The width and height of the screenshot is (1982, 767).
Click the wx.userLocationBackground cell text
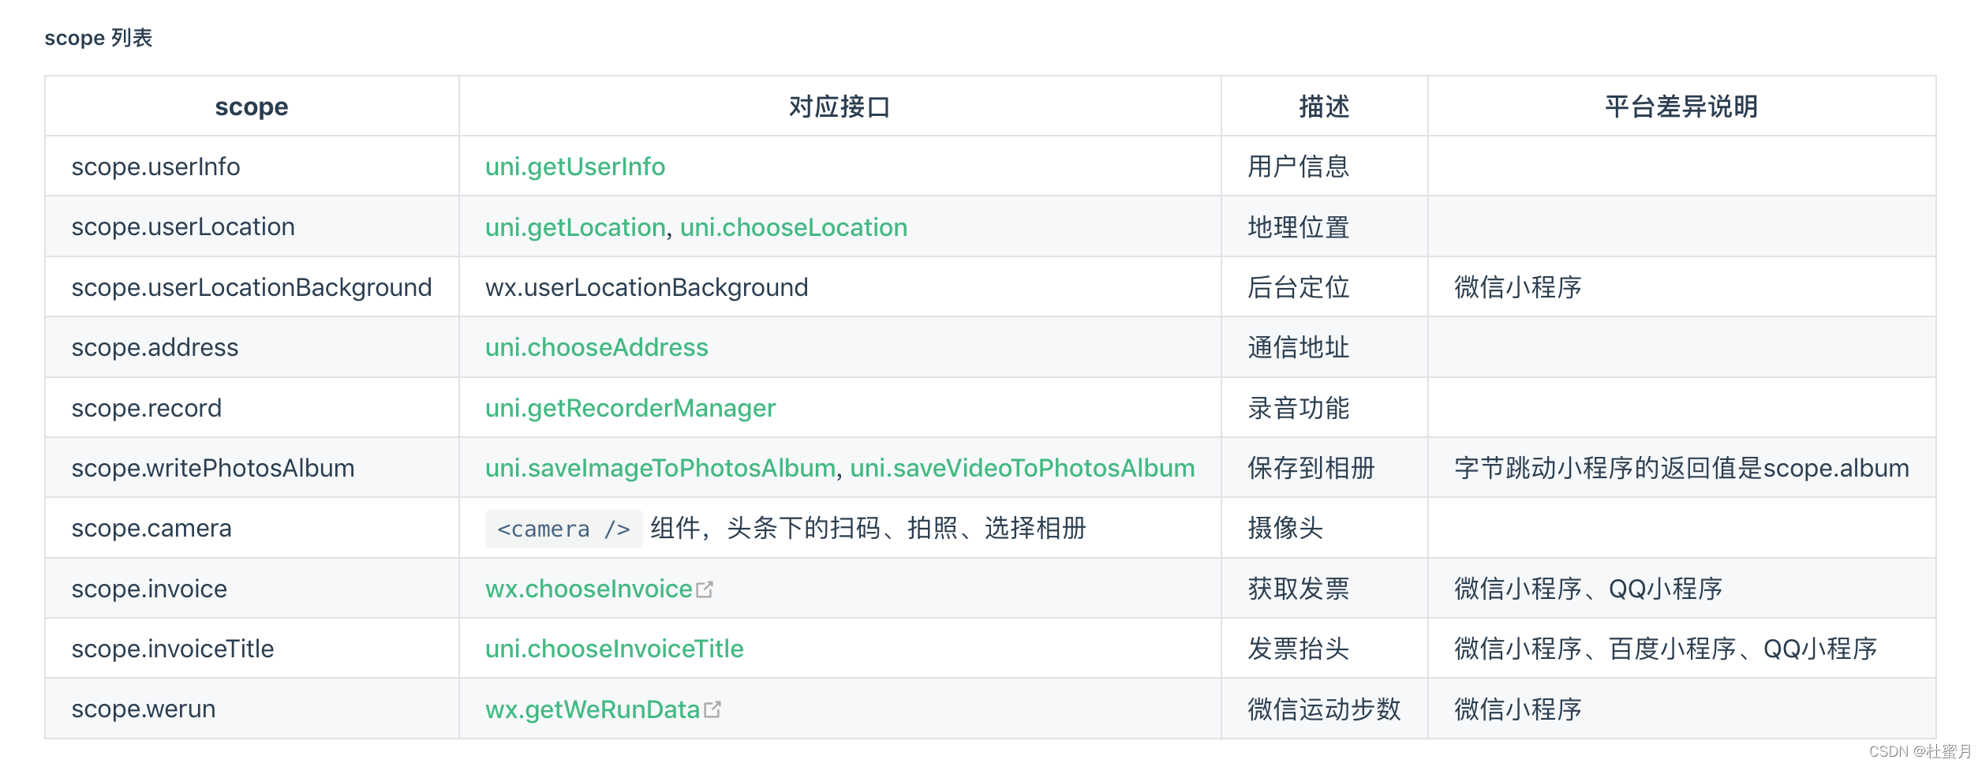tap(647, 287)
